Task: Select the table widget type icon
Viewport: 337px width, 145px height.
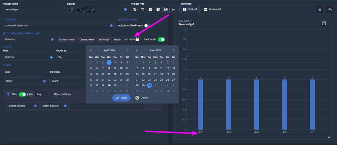Action: tap(142, 9)
